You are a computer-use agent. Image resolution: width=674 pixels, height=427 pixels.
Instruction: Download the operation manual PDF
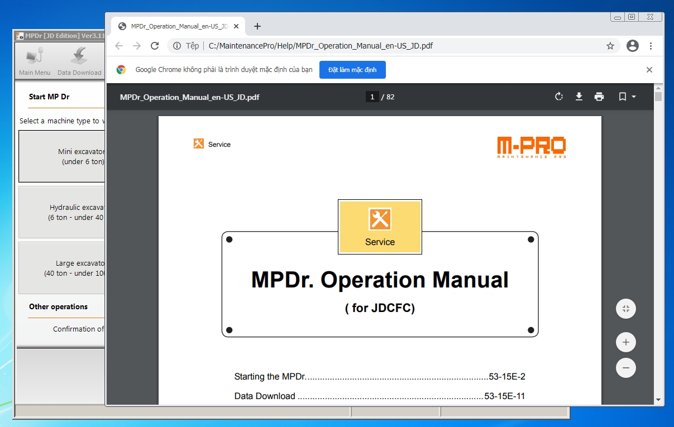(579, 97)
